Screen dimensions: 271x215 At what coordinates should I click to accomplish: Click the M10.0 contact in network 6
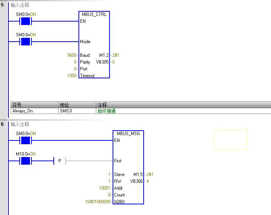pos(25,161)
